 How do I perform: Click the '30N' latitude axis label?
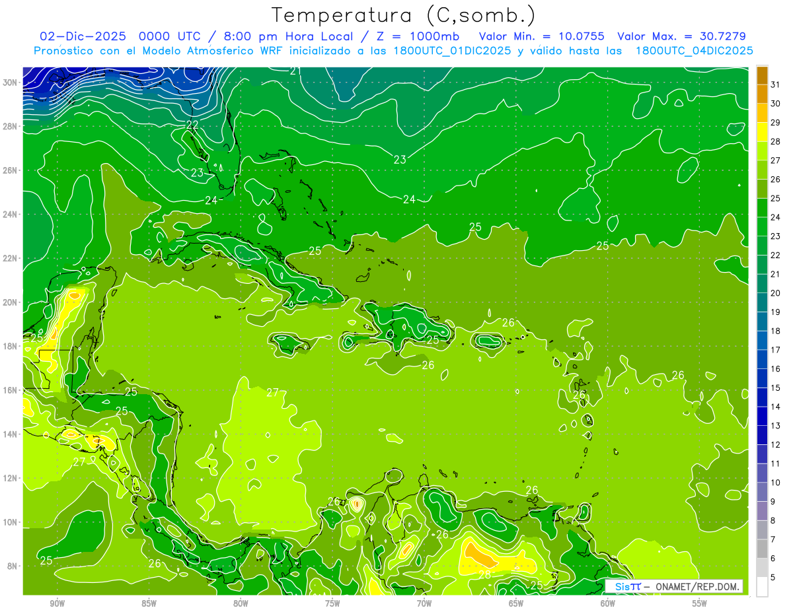[x=11, y=83]
